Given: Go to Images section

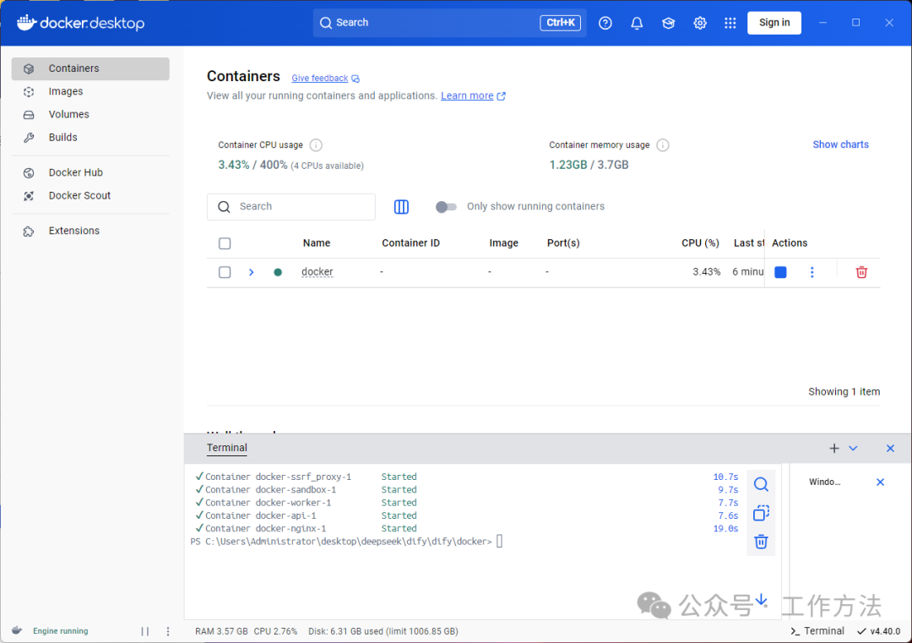Looking at the screenshot, I should tap(90, 91).
